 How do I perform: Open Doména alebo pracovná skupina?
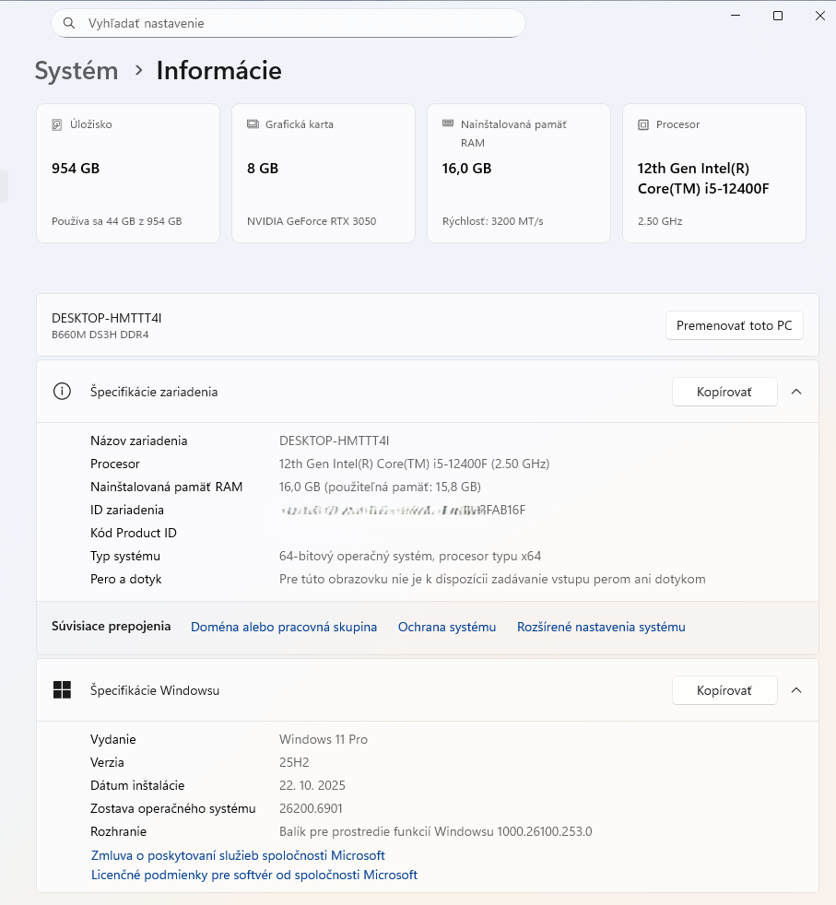[284, 626]
